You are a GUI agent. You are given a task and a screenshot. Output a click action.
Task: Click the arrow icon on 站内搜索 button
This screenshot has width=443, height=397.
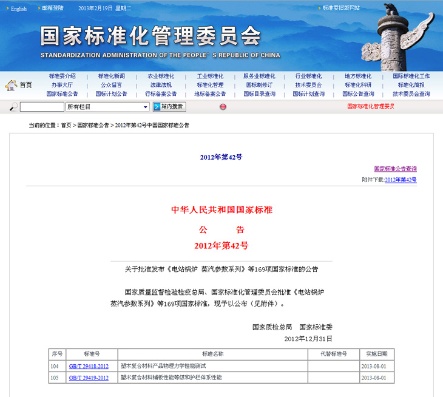click(x=157, y=107)
